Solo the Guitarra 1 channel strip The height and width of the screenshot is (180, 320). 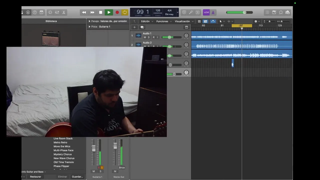pos(100,171)
